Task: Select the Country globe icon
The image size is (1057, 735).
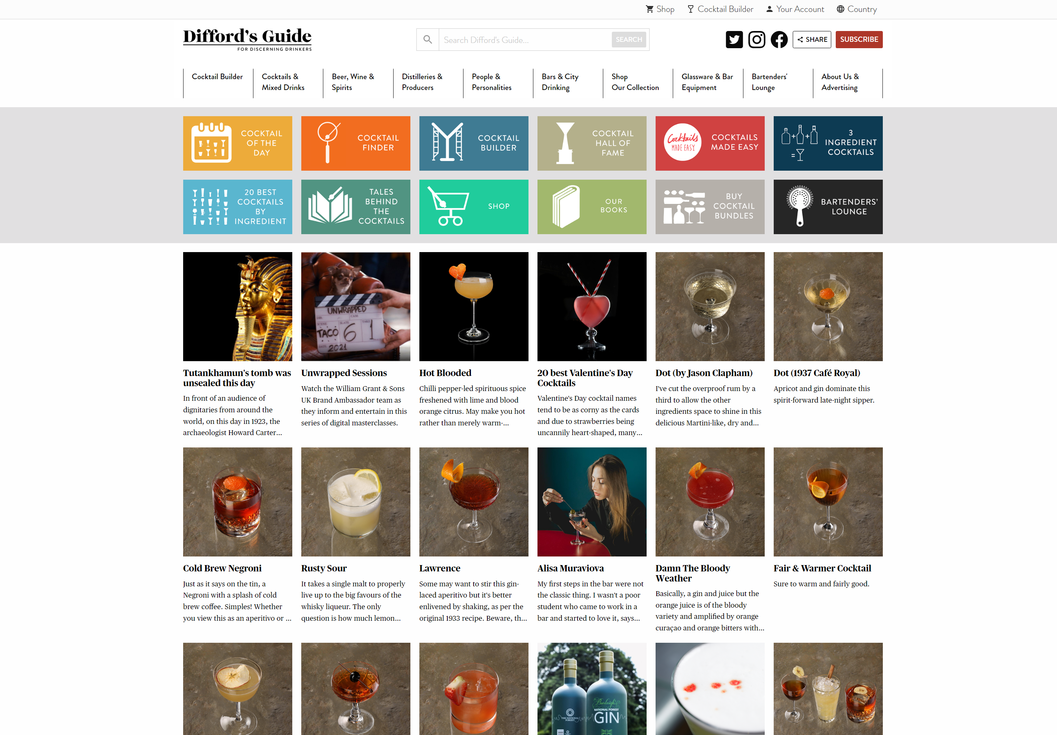Action: tap(840, 9)
